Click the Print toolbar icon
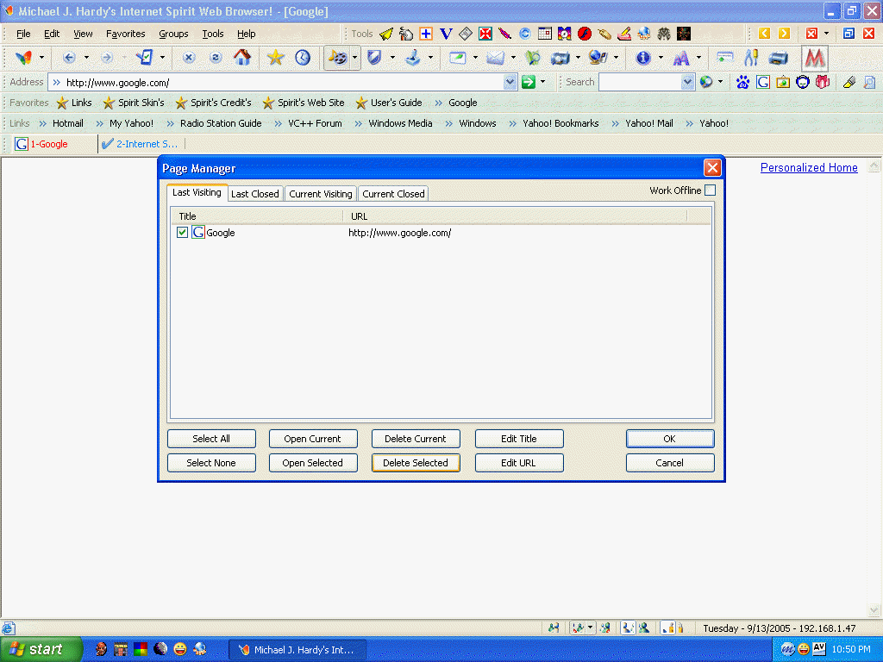Screen dimensions: 883x662 [x=777, y=58]
